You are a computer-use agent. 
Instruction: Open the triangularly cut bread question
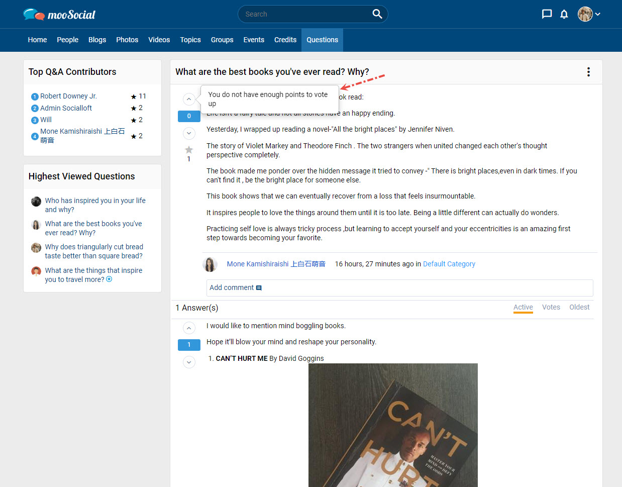[x=94, y=251]
